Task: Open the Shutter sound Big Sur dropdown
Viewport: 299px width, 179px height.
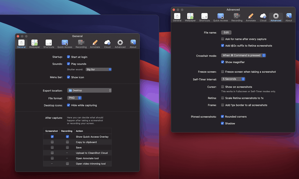Action: [x=99, y=69]
